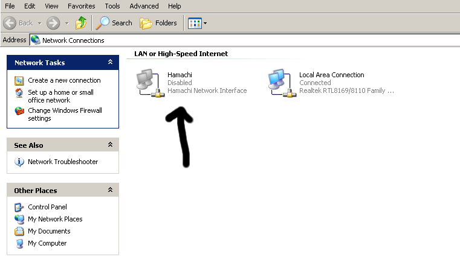Click the Hamachi connection name
The image size is (460, 257).
tap(180, 75)
